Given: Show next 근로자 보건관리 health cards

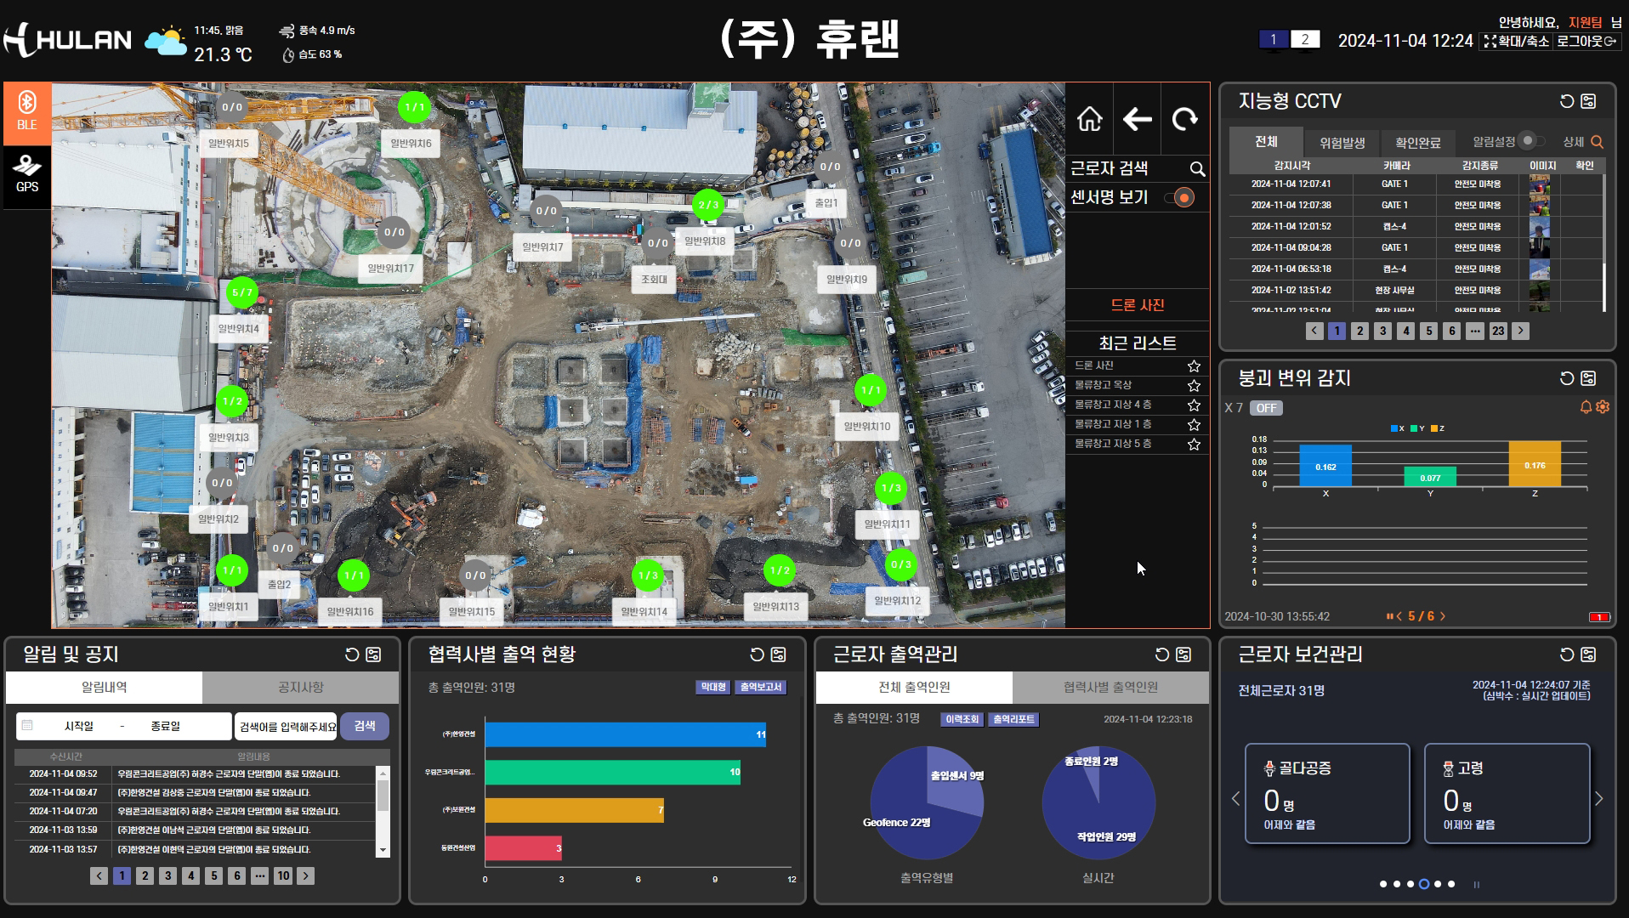Looking at the screenshot, I should click(x=1598, y=799).
